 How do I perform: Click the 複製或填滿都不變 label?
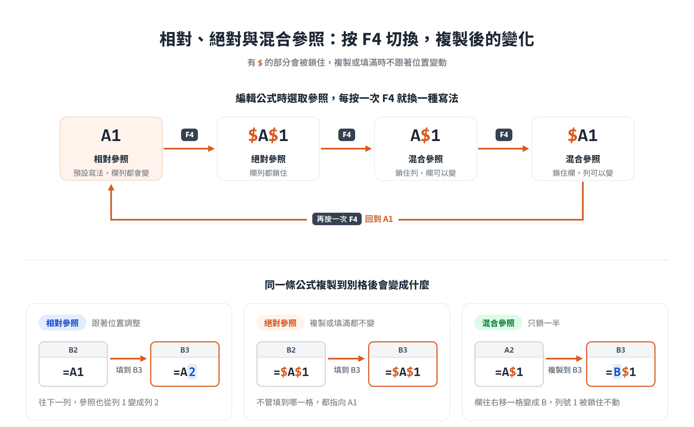click(342, 323)
